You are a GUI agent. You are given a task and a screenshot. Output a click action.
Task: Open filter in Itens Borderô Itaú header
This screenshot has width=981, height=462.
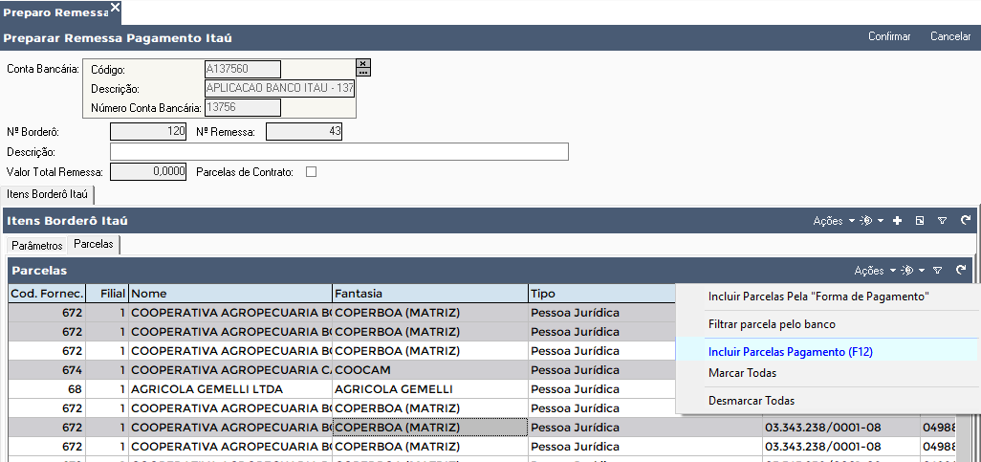(x=942, y=220)
